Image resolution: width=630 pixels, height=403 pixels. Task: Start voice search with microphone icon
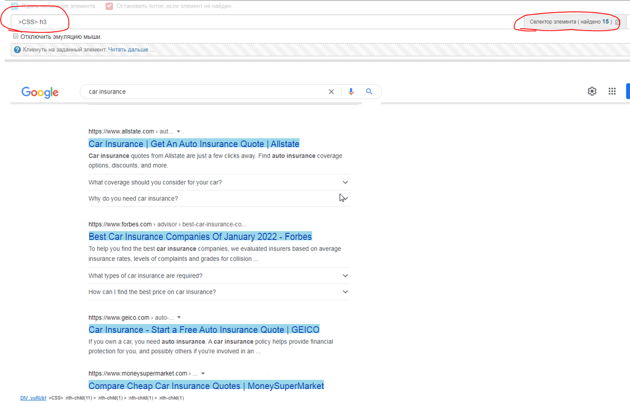point(351,92)
